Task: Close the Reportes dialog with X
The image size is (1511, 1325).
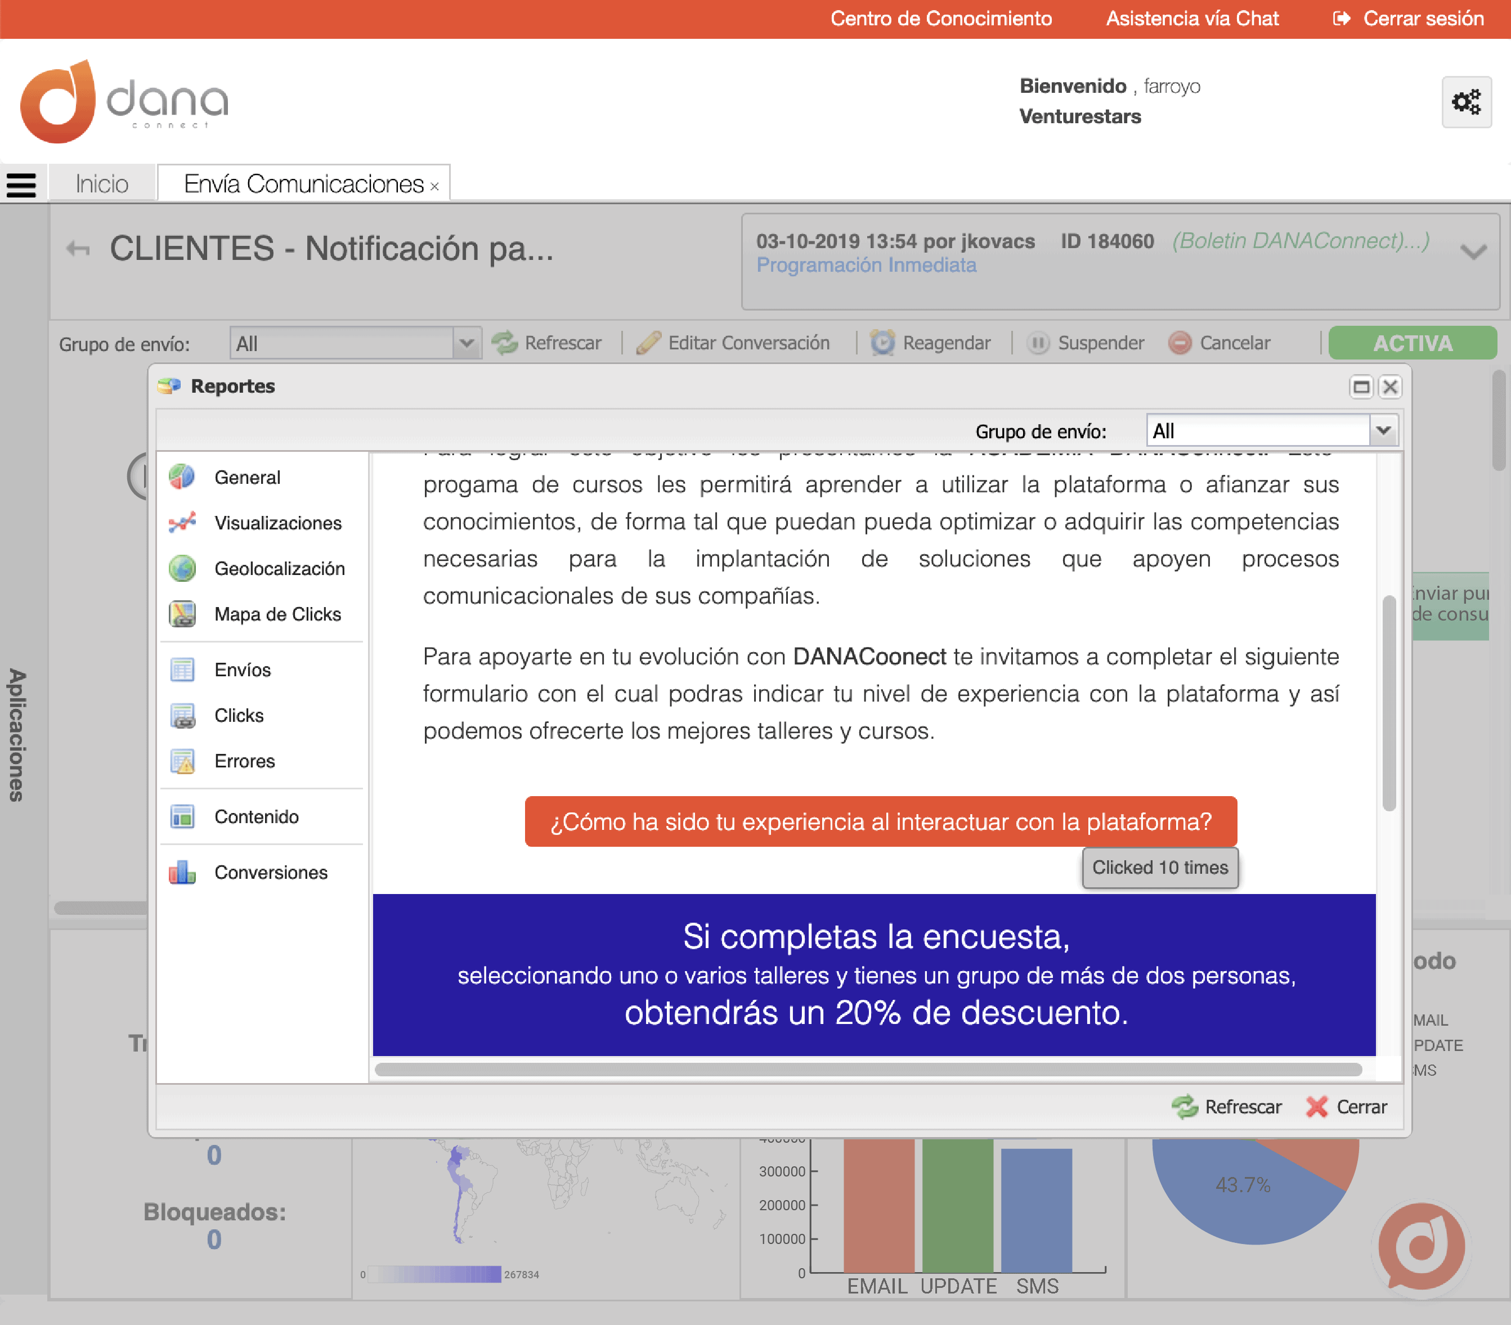Action: 1391,387
